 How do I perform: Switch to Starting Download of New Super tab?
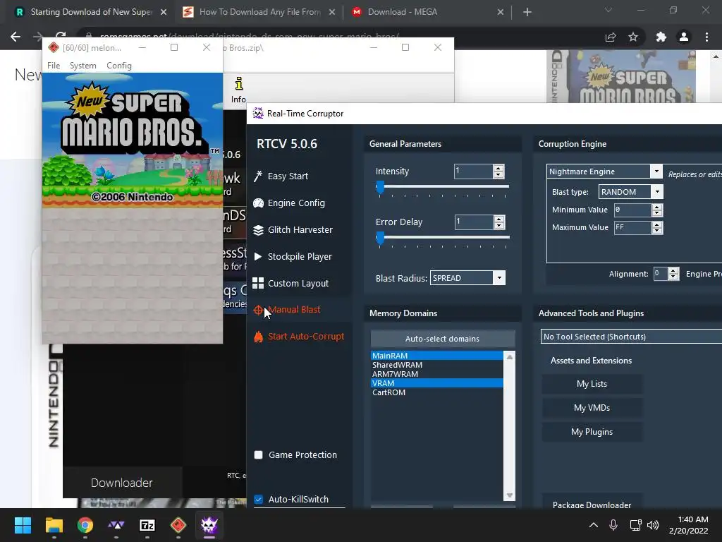[x=91, y=12]
